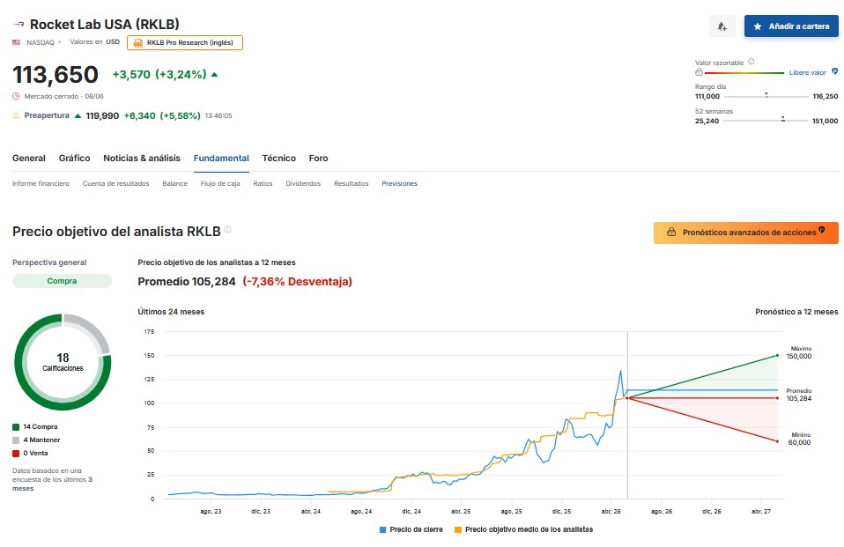This screenshot has width=844, height=547.
Task: Click the star icon in Añadir a cartera
Action: [x=758, y=26]
